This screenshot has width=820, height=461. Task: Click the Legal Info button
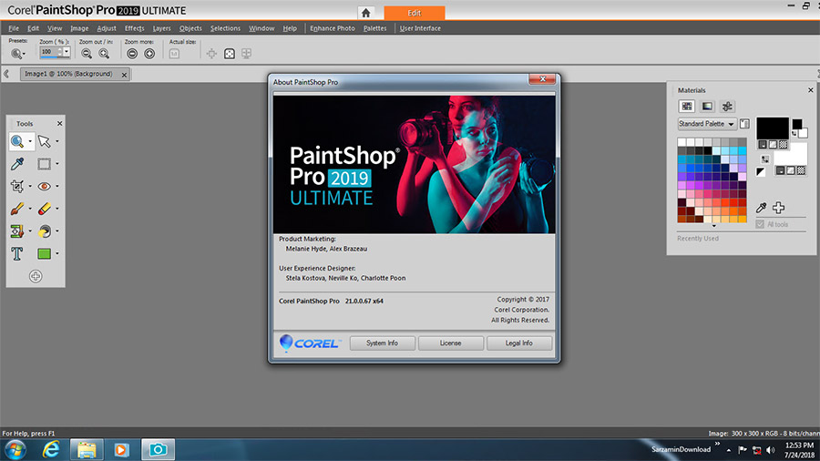pos(518,343)
